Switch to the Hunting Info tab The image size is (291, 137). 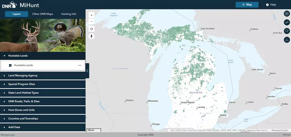tap(69, 14)
